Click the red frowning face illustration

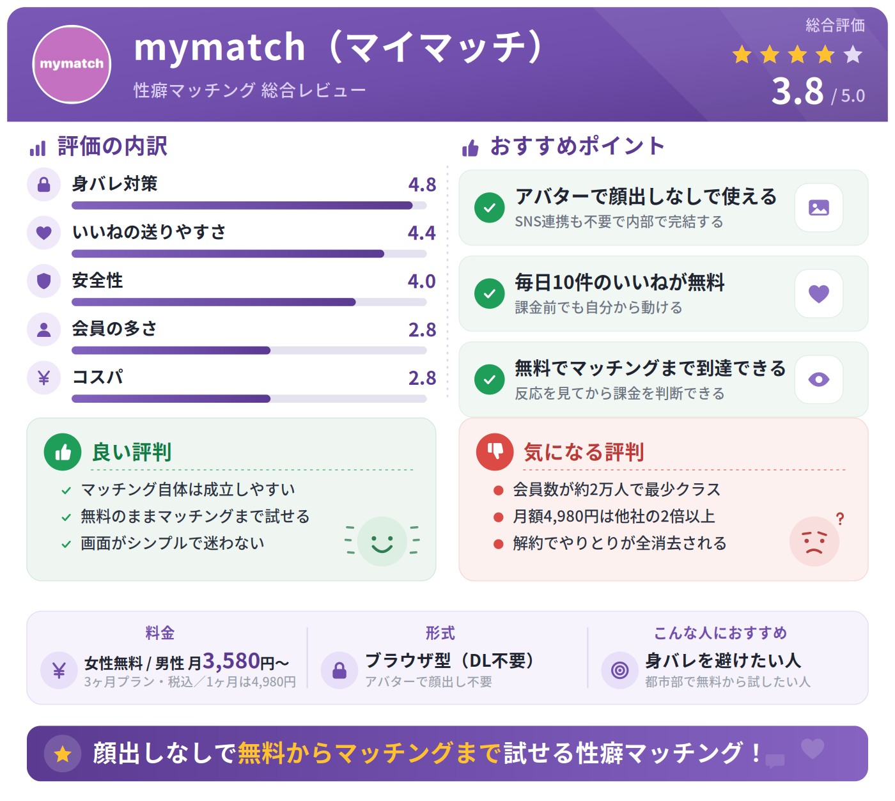814,541
